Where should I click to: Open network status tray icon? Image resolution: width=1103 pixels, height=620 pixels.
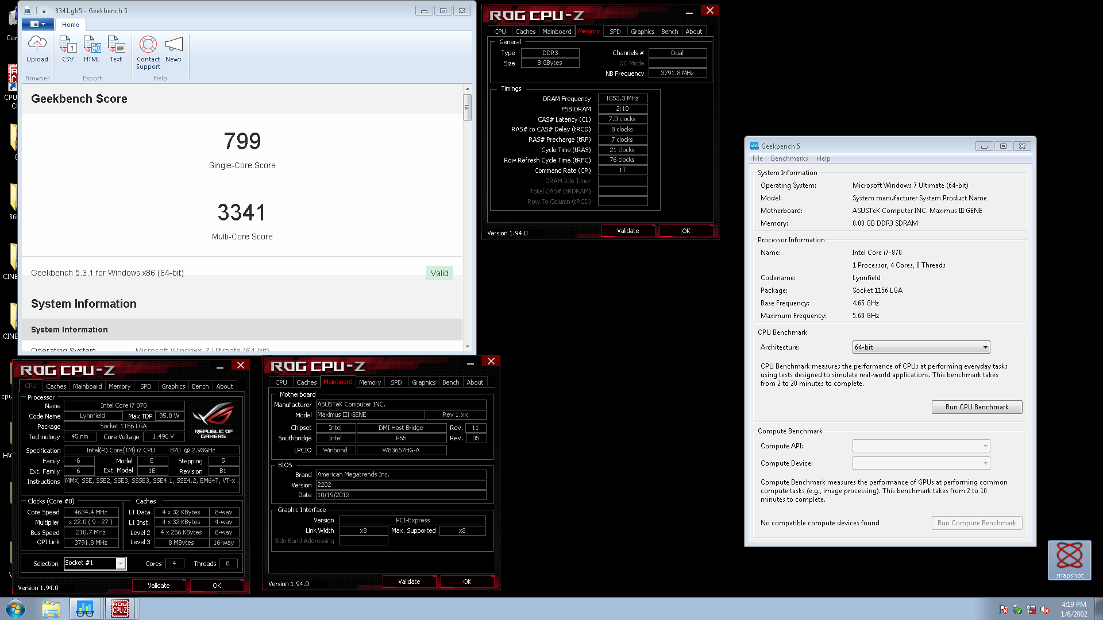point(1031,610)
